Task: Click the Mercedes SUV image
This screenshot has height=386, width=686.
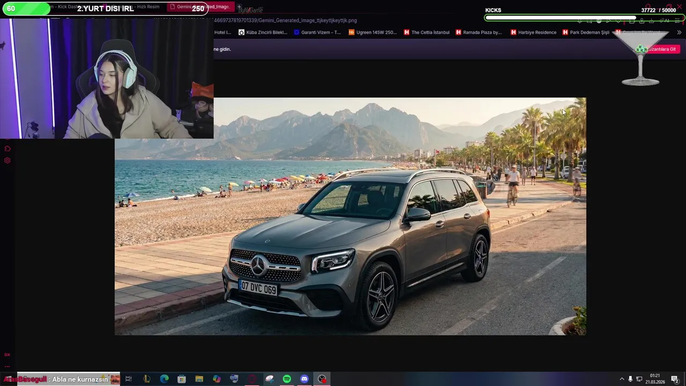Action: [x=351, y=216]
